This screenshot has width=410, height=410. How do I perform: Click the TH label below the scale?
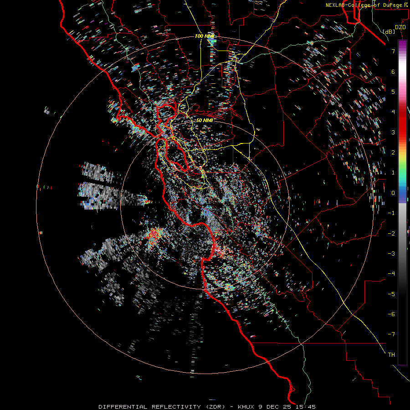[391, 354]
